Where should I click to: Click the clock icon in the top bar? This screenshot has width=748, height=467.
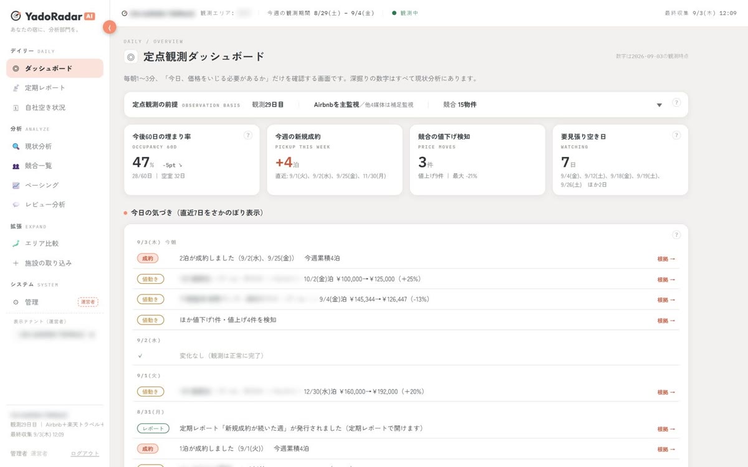tap(125, 12)
